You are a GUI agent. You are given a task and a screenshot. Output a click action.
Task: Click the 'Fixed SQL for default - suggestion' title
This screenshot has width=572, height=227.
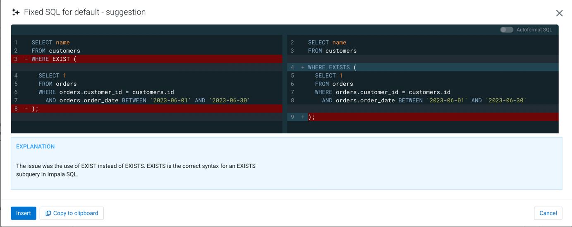(x=85, y=12)
